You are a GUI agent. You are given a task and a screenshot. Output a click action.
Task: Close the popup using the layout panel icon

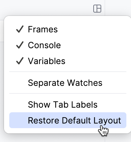click(x=97, y=9)
